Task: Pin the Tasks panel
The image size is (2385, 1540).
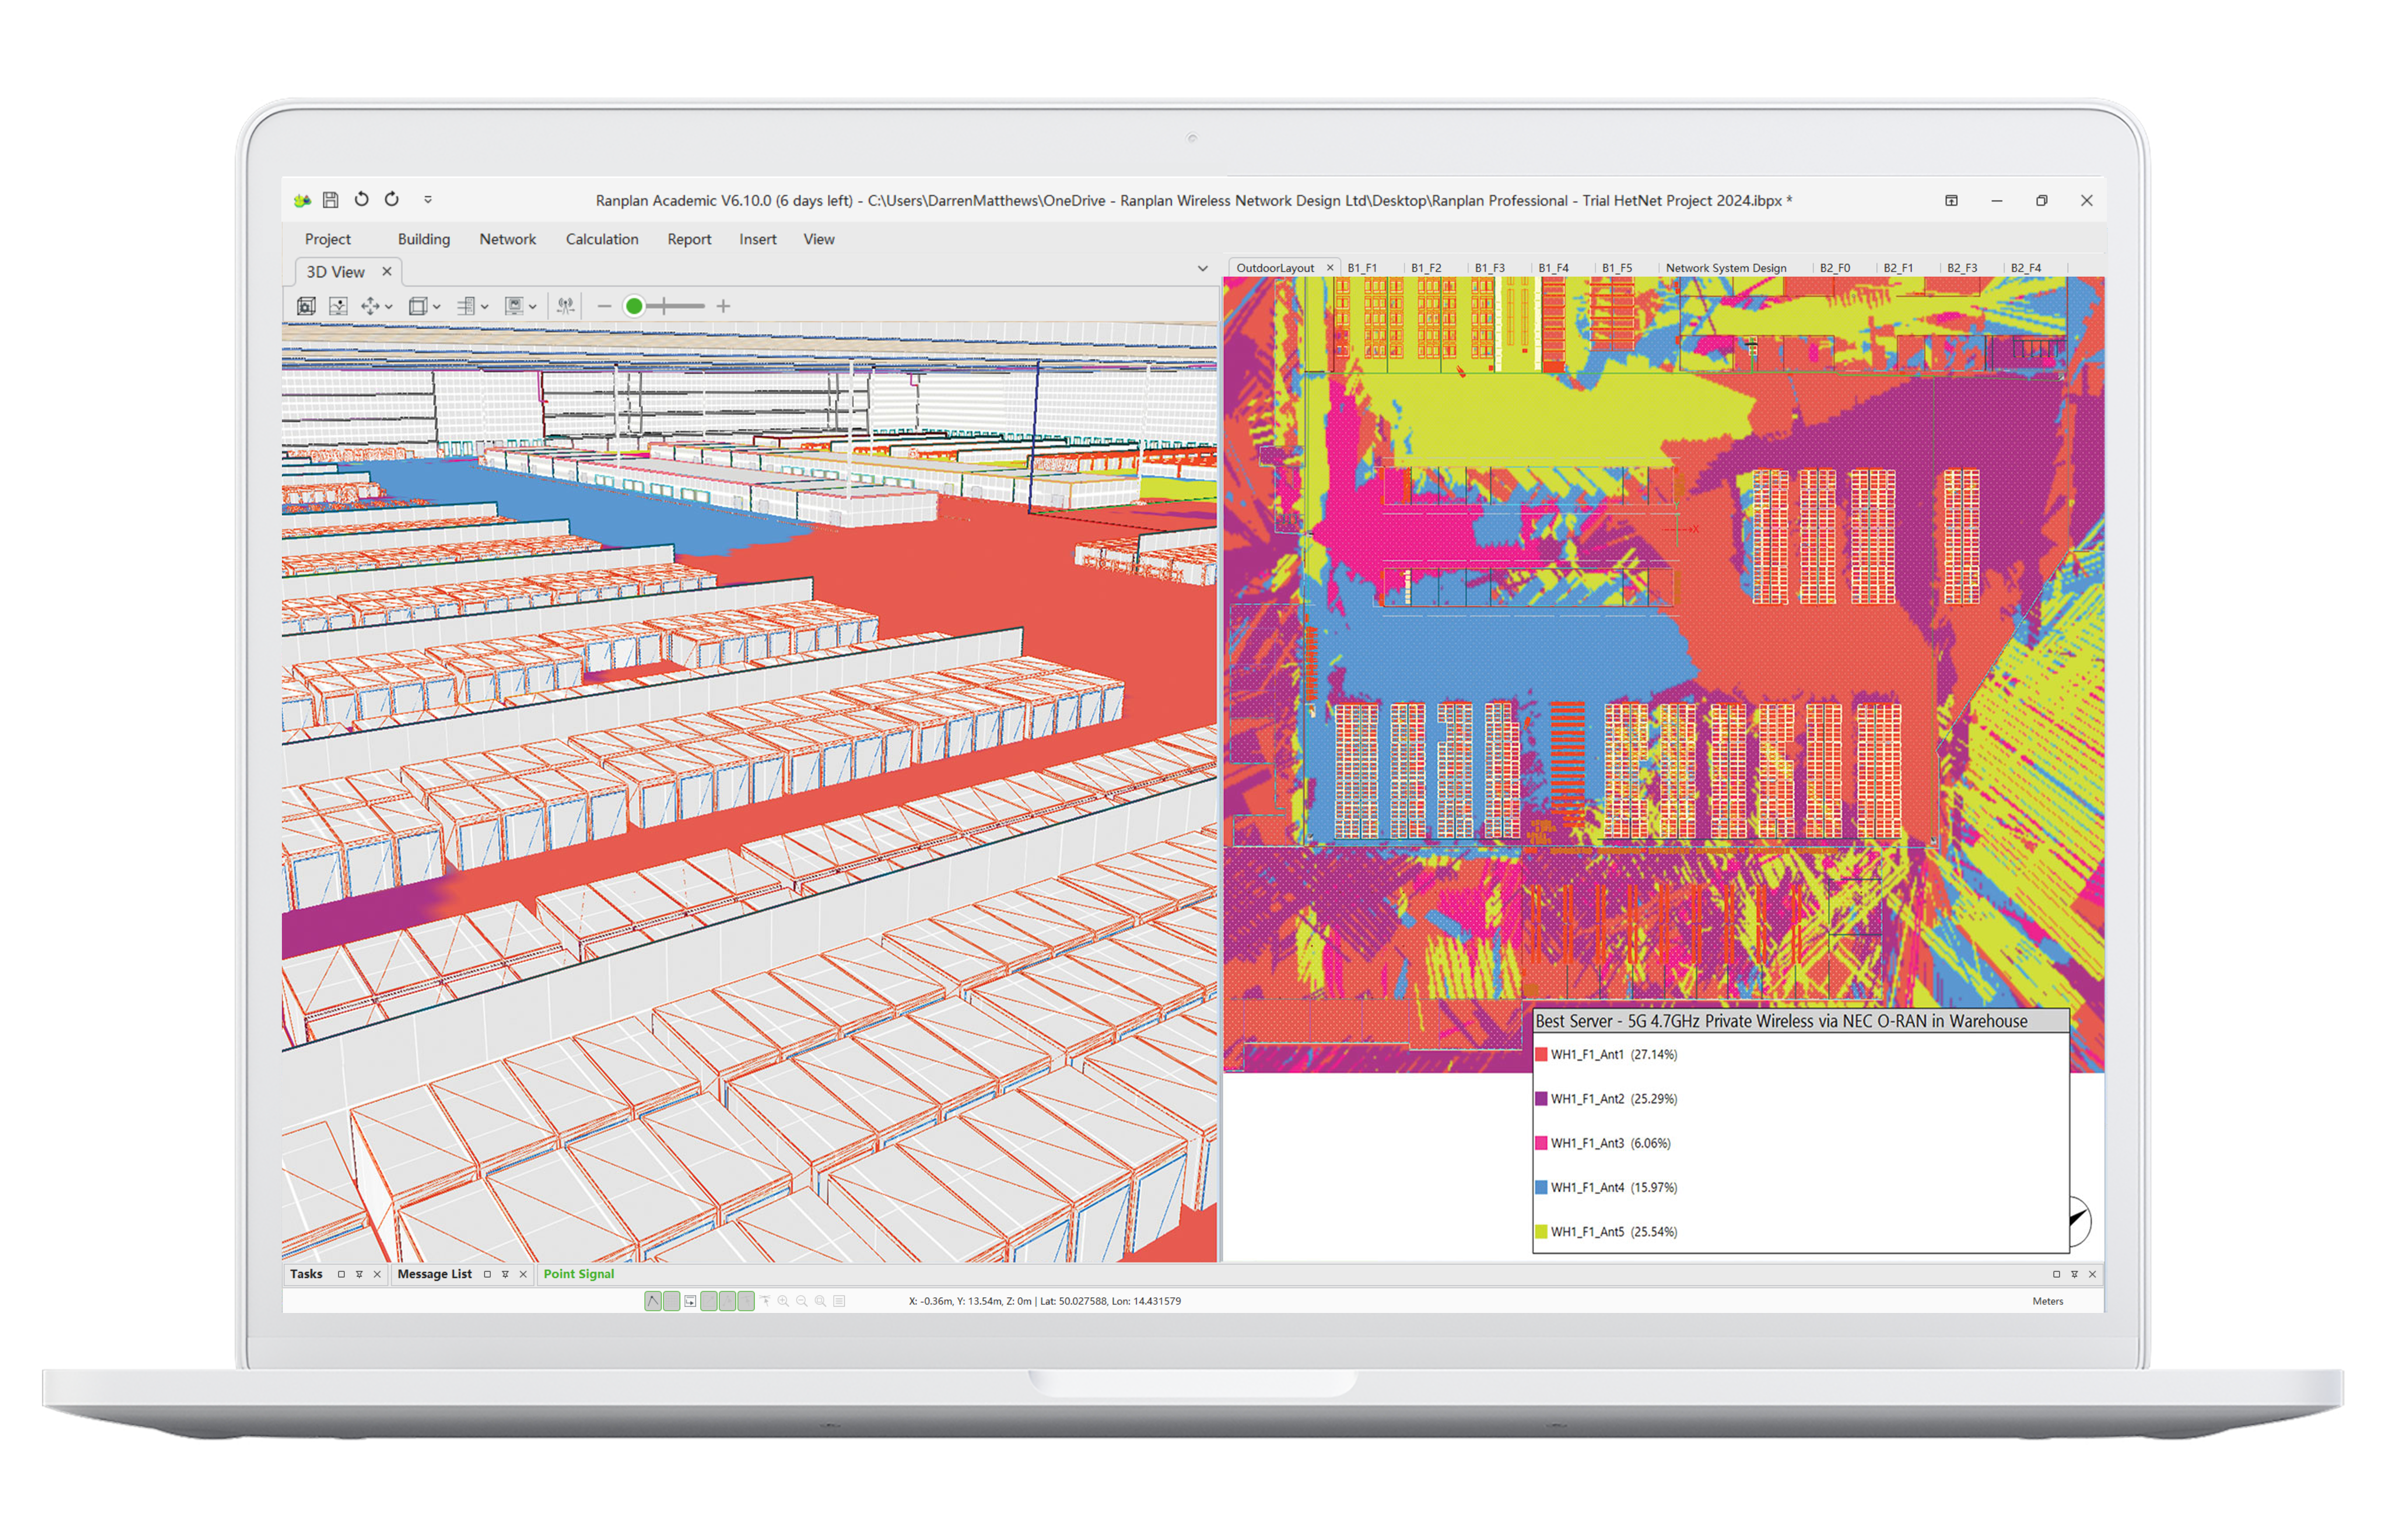Action: [x=359, y=1274]
